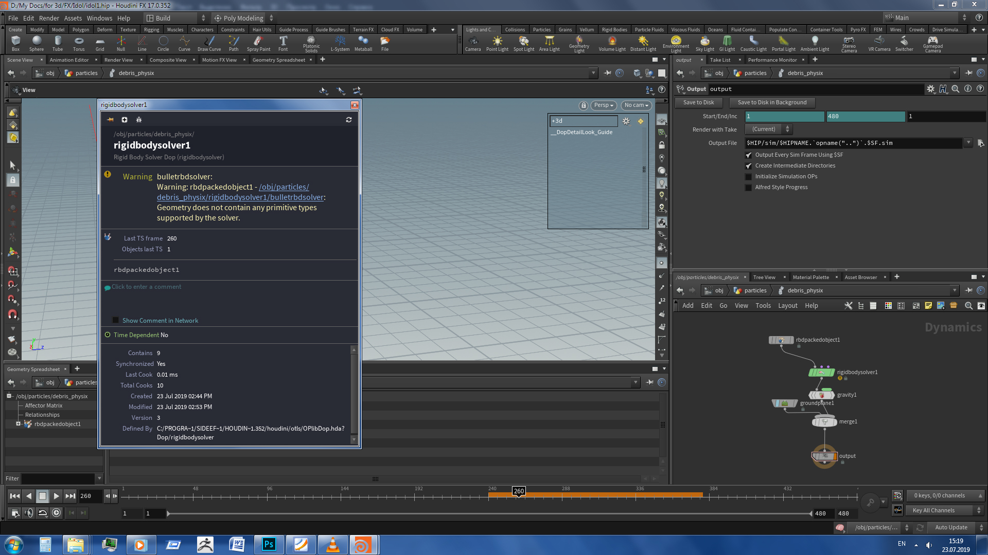Check Show Comment in Network
988x555 pixels.
(x=116, y=320)
